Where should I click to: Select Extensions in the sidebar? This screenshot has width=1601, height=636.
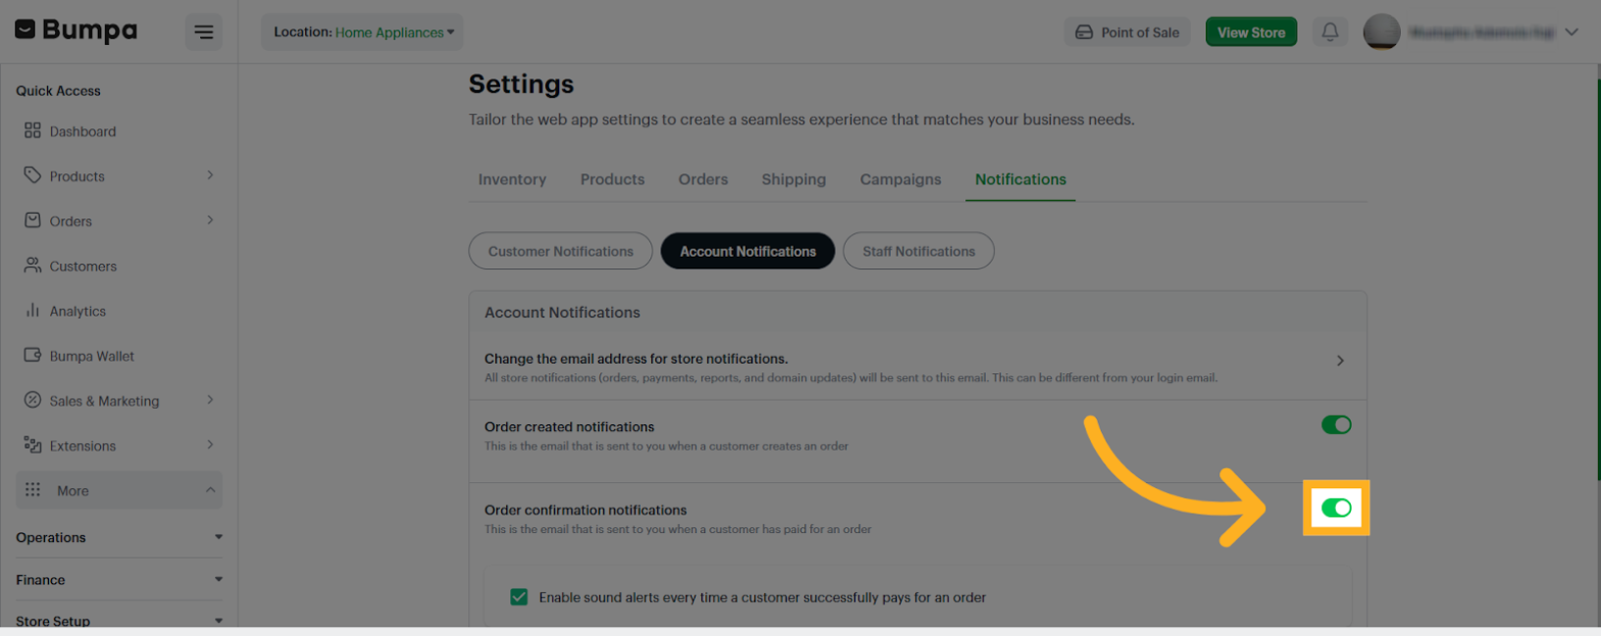[85, 445]
